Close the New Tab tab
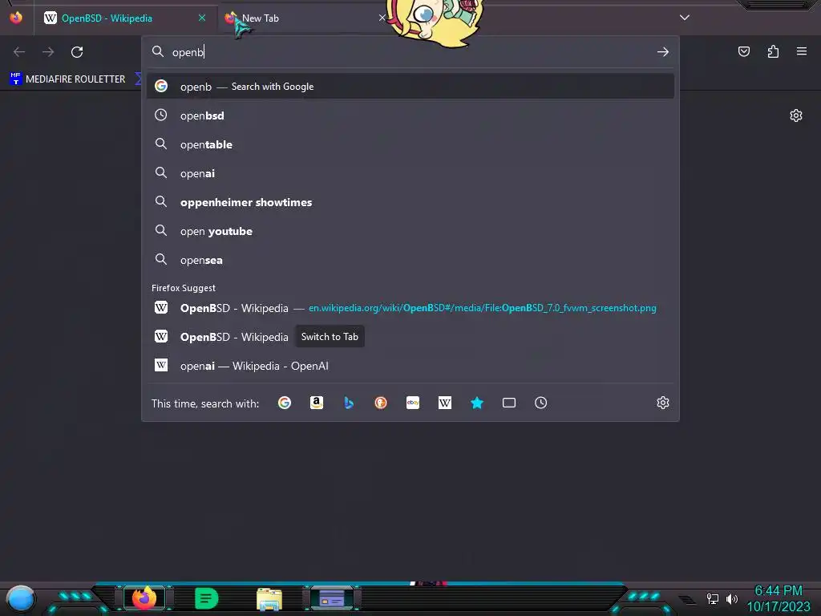The width and height of the screenshot is (821, 616). [x=382, y=18]
